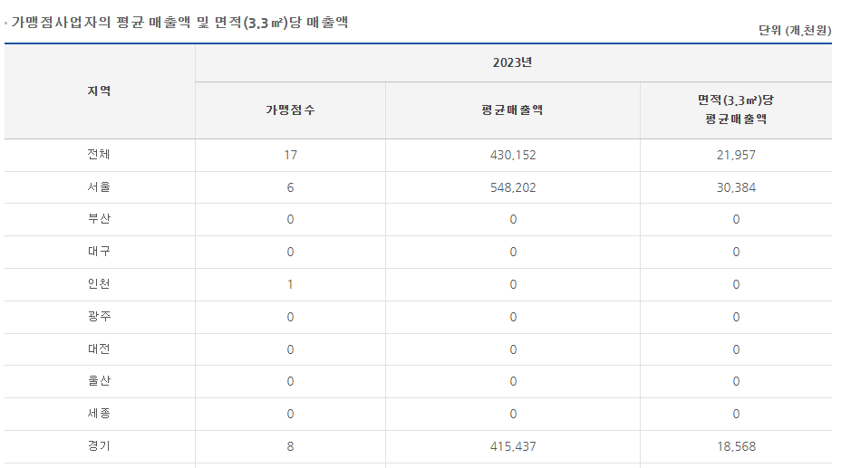Select the 서울 row label
The height and width of the screenshot is (468, 841).
[x=99, y=186]
